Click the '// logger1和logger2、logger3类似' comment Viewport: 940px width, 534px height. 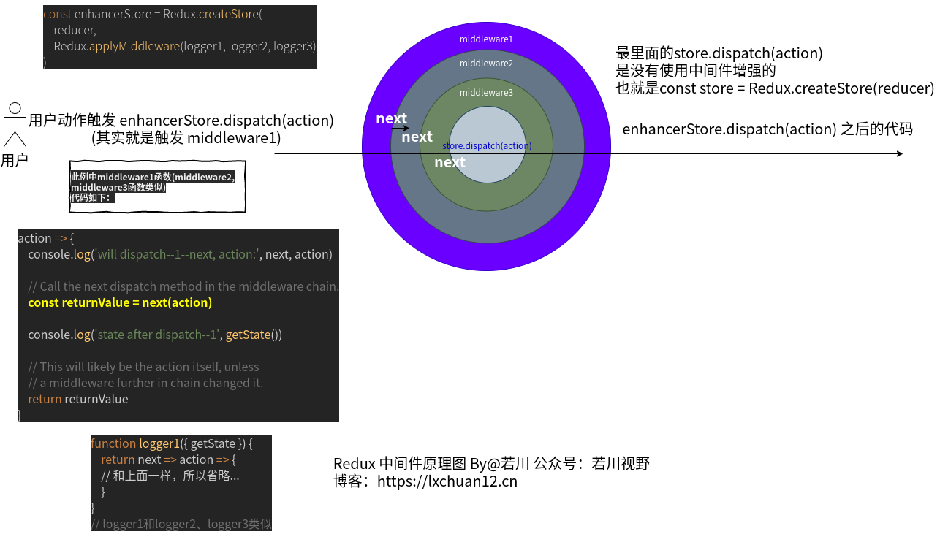click(181, 524)
